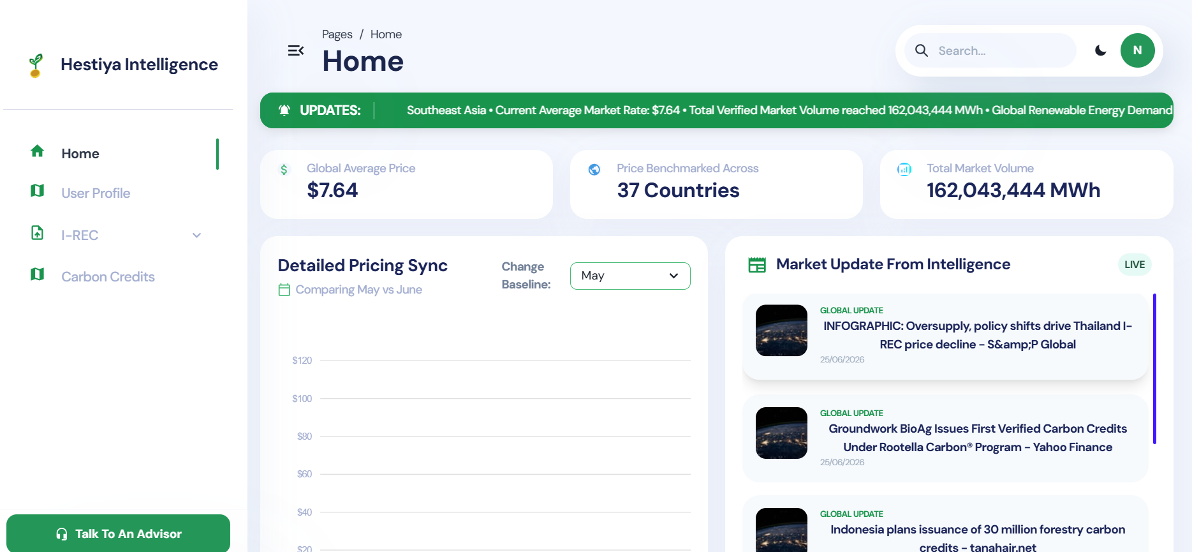Click the Carbon Credits map icon
1192x552 pixels.
tap(38, 274)
